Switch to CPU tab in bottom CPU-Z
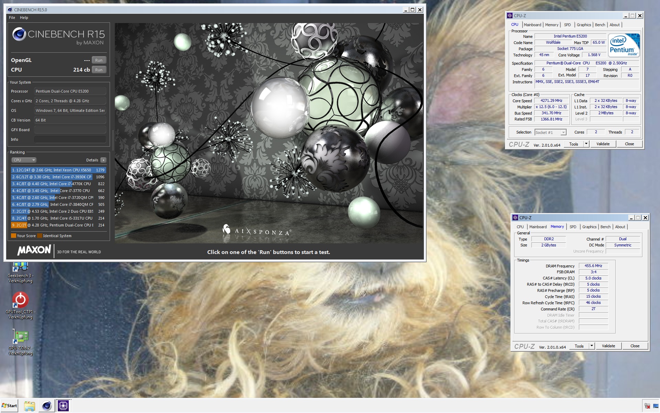 pos(520,227)
